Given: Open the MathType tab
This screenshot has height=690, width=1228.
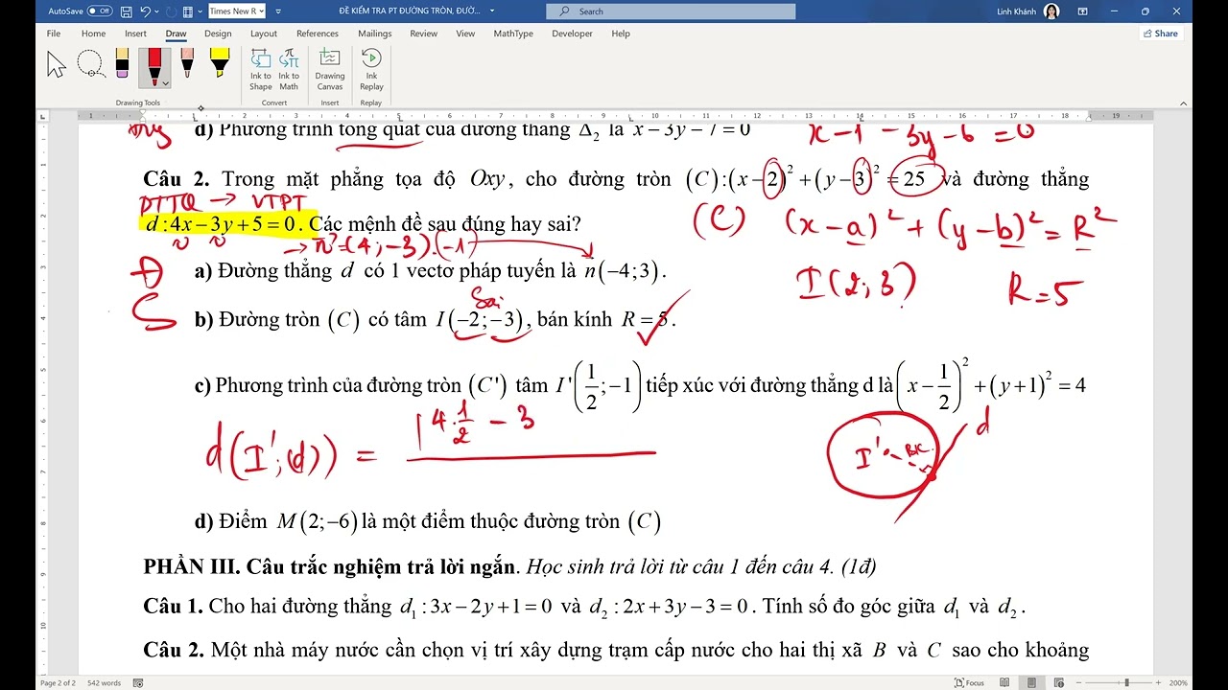Looking at the screenshot, I should pos(513,34).
